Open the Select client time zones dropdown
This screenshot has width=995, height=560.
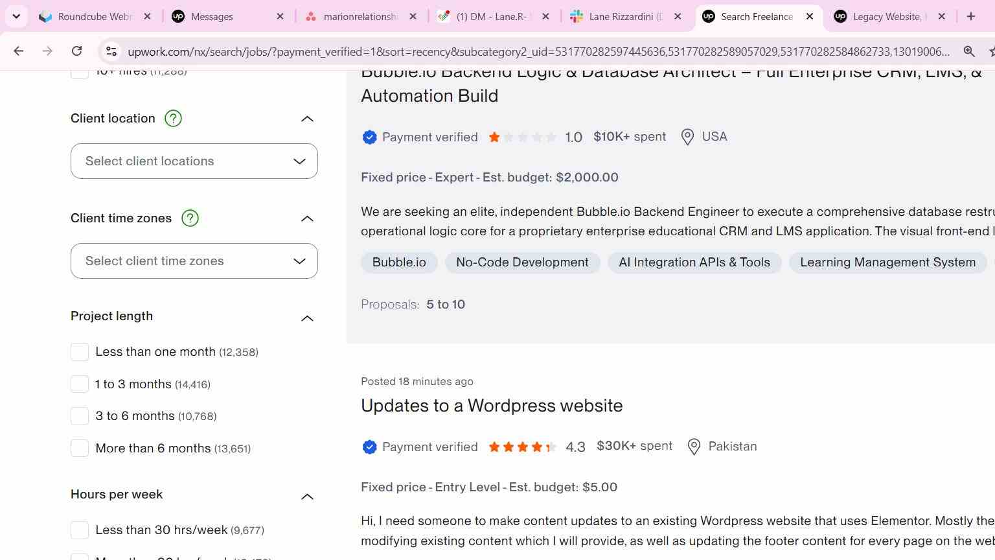click(x=194, y=261)
